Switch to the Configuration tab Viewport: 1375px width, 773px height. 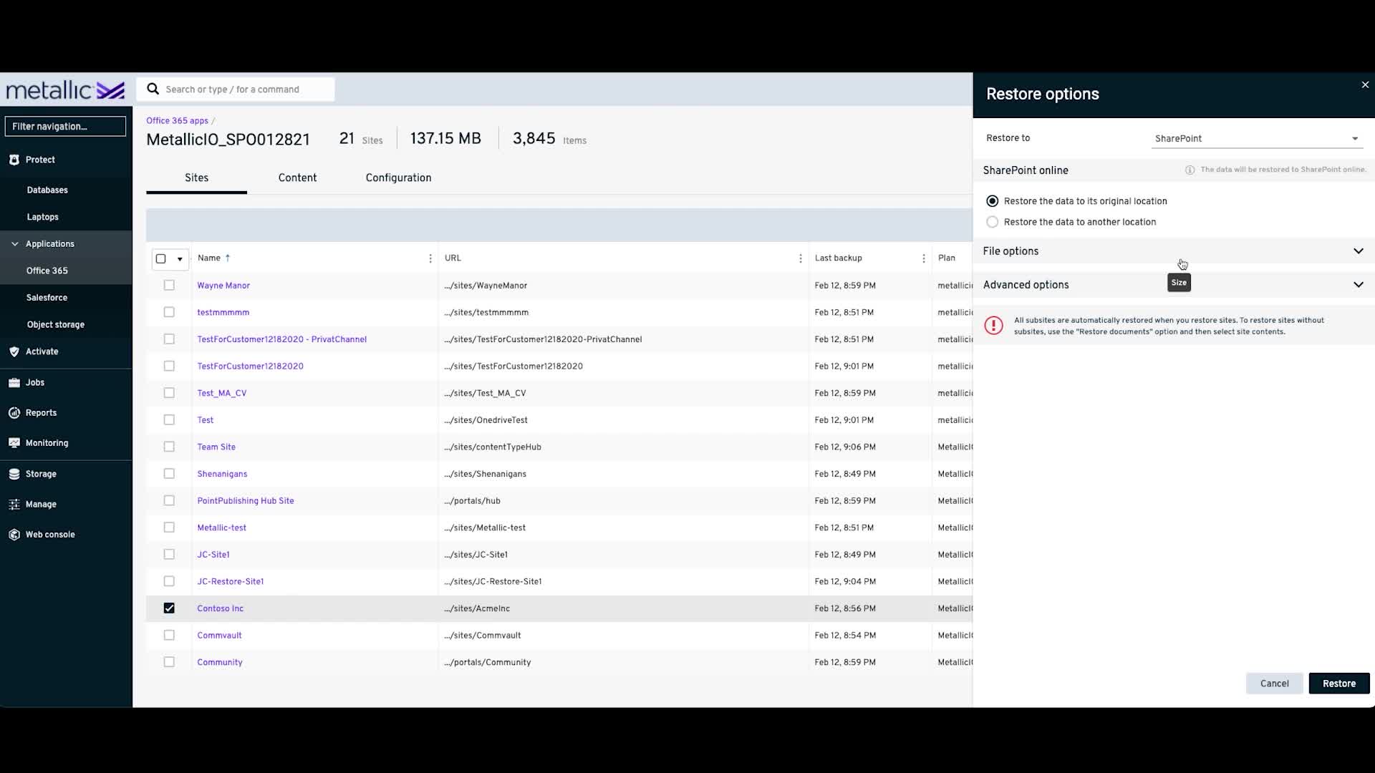pyautogui.click(x=397, y=178)
